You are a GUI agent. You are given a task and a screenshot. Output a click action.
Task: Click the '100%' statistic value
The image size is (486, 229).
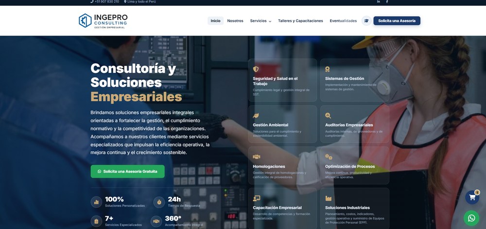coord(114,199)
